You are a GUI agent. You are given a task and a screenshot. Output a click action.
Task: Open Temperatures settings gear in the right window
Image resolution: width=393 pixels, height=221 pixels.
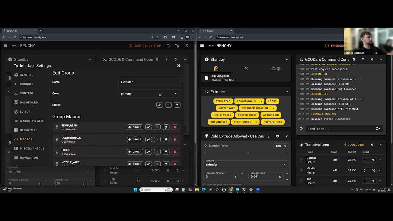pos(372,145)
